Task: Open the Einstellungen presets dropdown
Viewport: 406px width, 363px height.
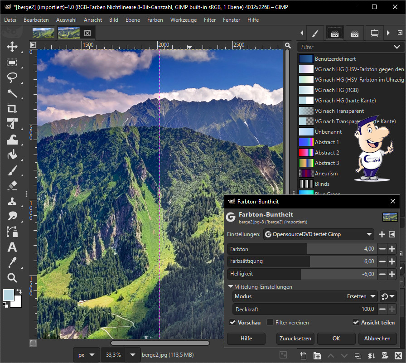Action: (319, 234)
